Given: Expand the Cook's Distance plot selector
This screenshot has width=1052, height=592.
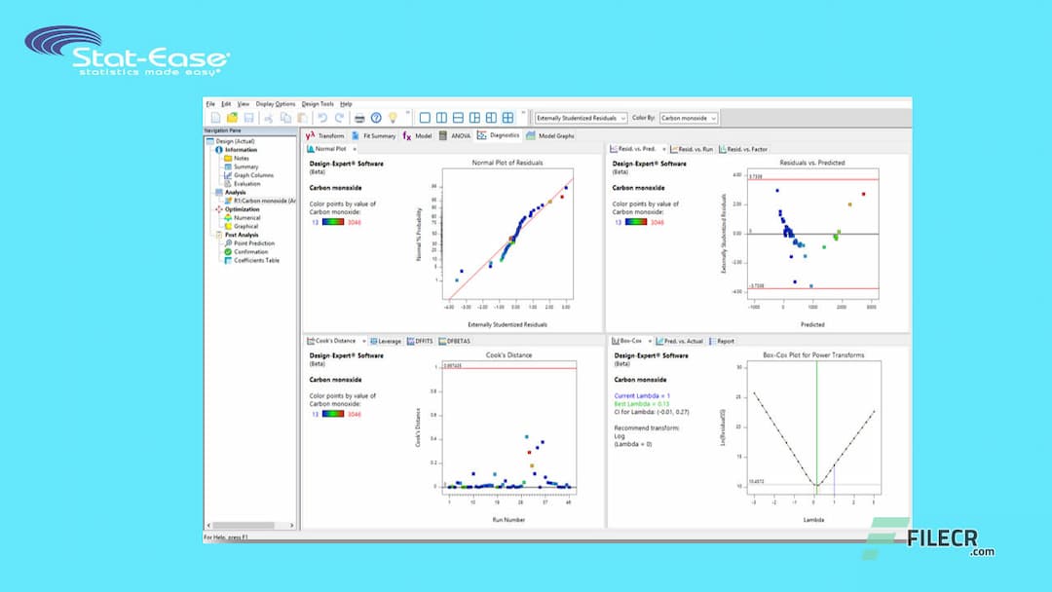Looking at the screenshot, I should [x=365, y=339].
